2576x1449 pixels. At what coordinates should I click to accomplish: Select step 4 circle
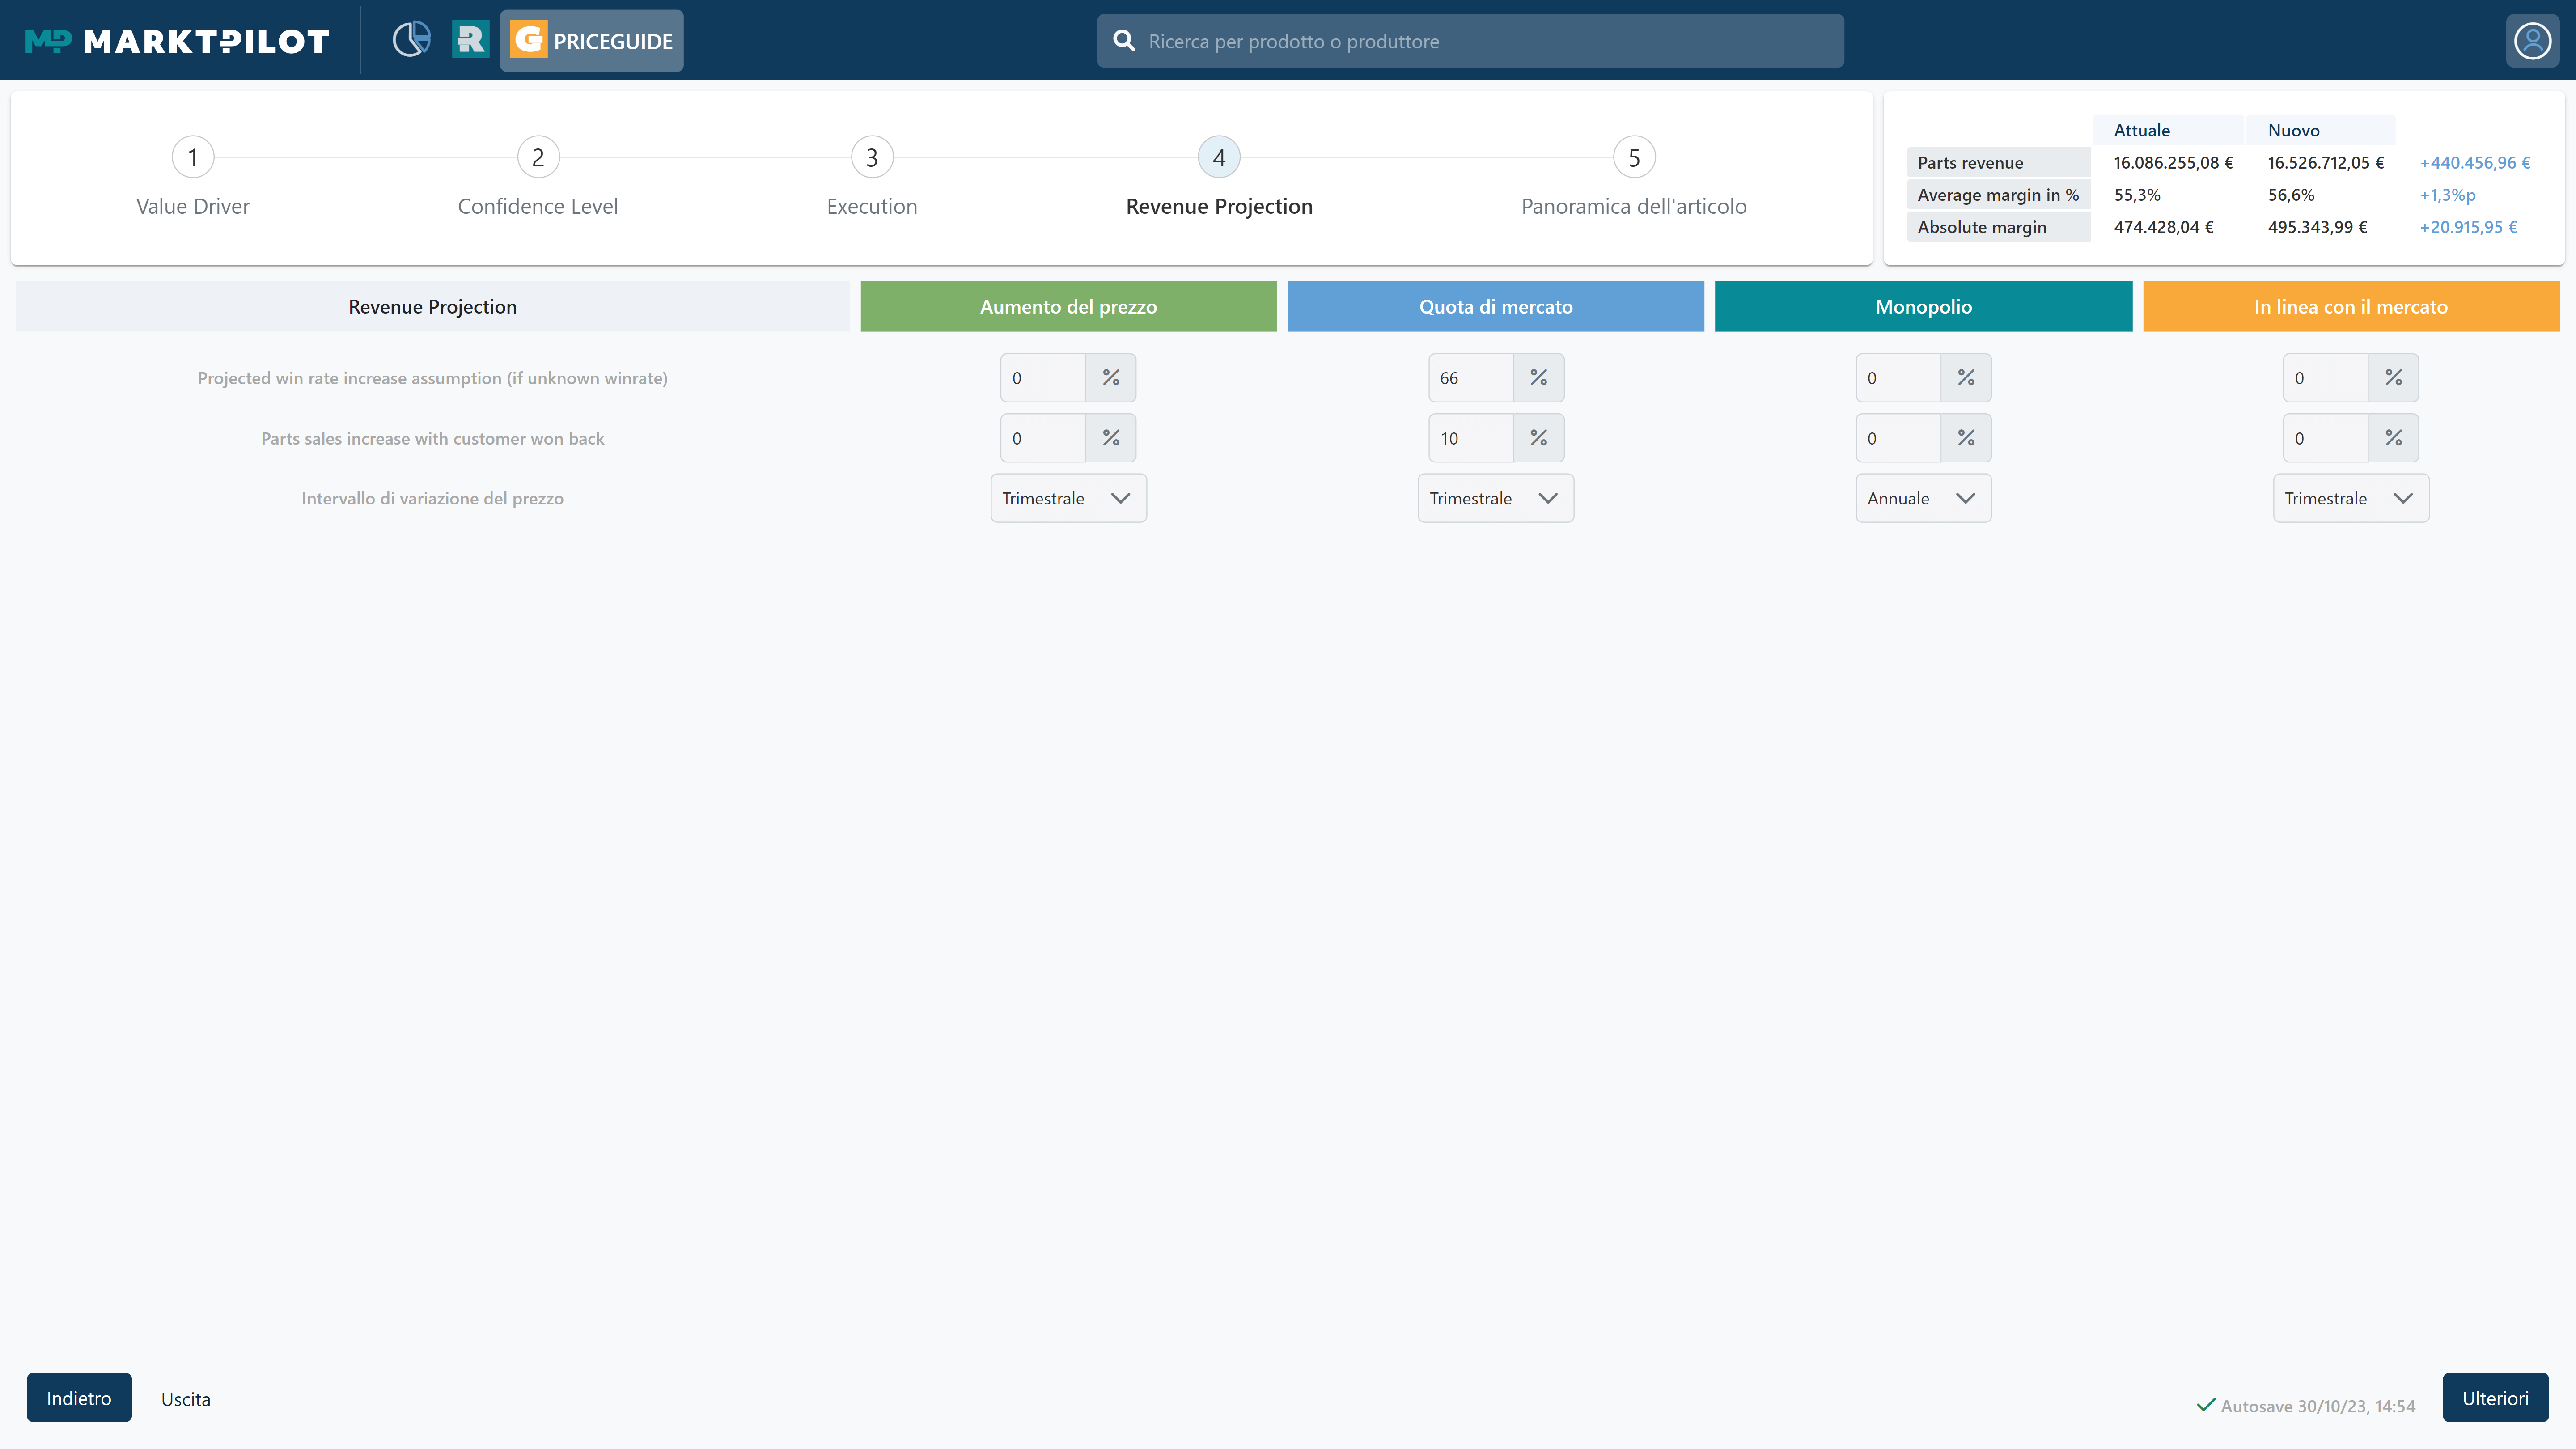(1219, 157)
